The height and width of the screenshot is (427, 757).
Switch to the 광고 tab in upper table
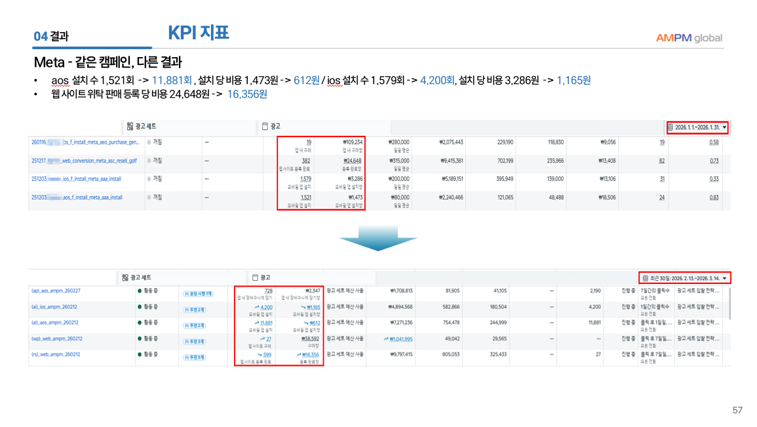[x=275, y=126]
